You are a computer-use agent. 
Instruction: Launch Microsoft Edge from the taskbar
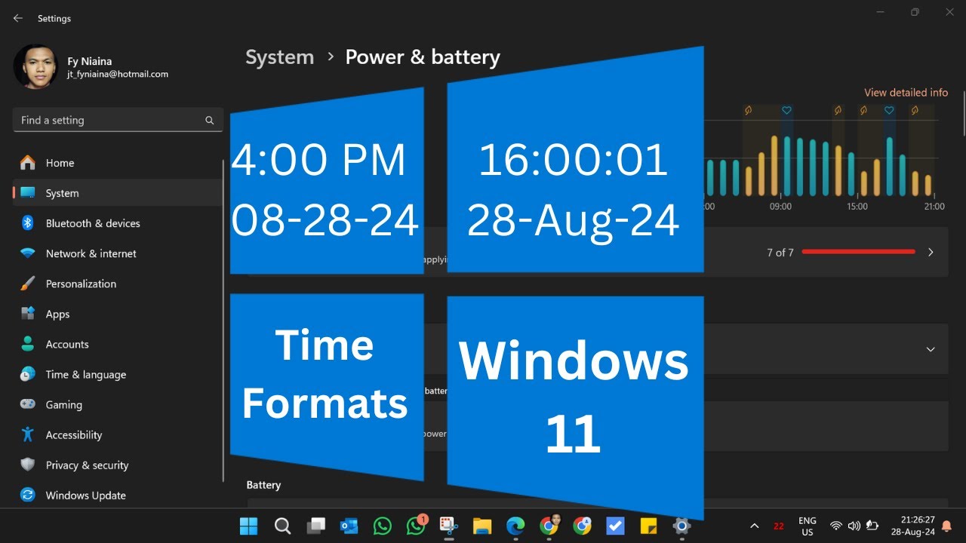tap(515, 526)
